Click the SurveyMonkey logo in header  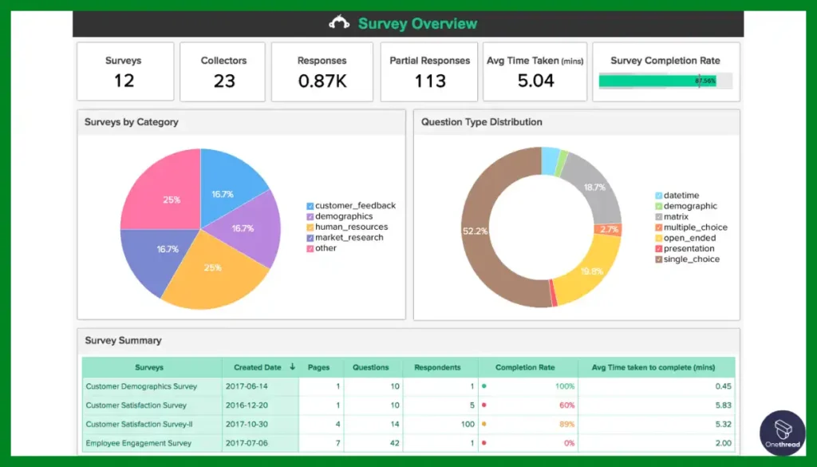(x=339, y=23)
